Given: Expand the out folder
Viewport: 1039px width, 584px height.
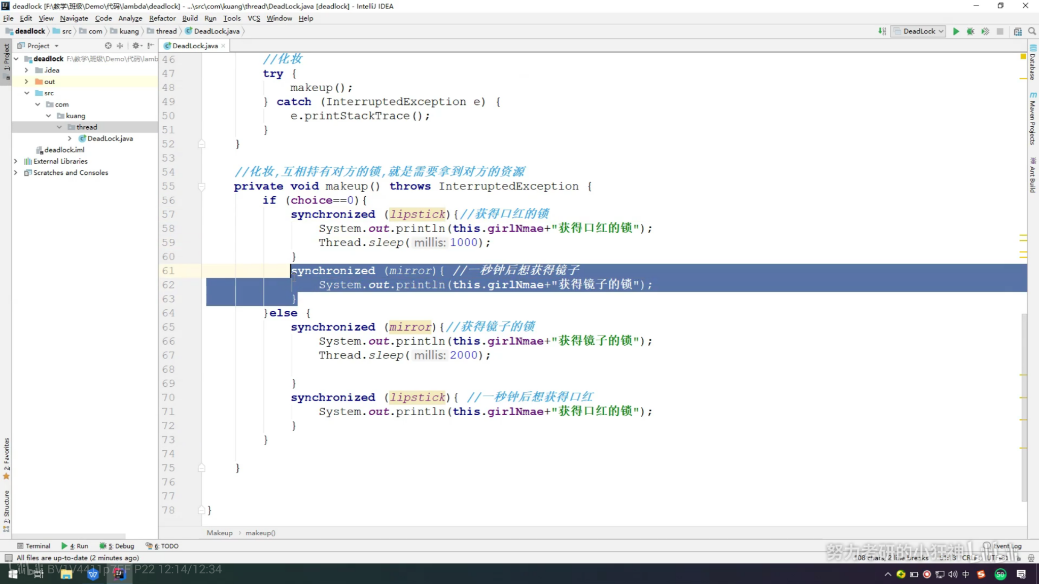Looking at the screenshot, I should (26, 82).
